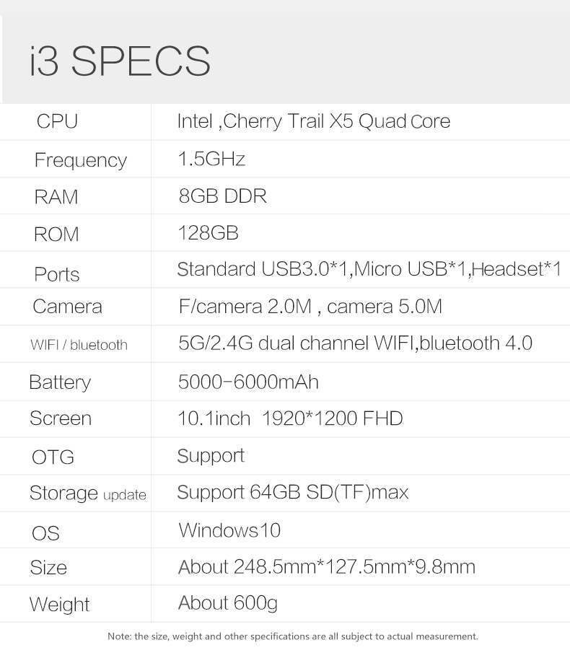Viewport: 570px width, 658px height.
Task: Click the 1.5GHz value
Action: coord(211,159)
